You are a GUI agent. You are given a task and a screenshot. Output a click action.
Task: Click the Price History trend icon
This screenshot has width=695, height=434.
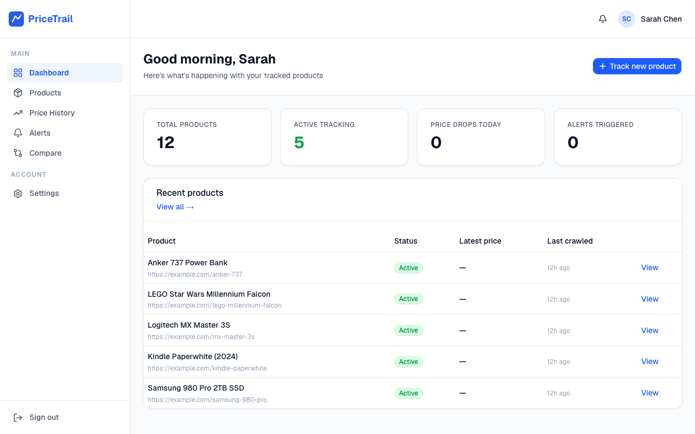(18, 113)
